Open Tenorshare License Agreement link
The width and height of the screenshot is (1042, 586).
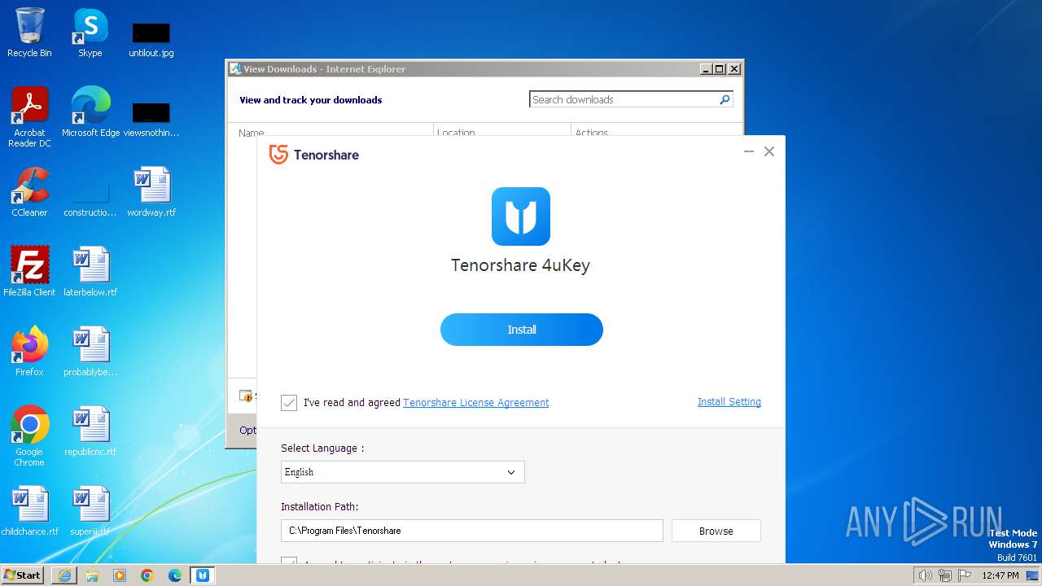tap(475, 402)
